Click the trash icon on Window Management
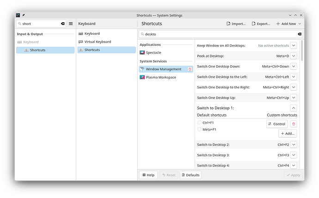This screenshot has width=319, height=198. click(190, 69)
